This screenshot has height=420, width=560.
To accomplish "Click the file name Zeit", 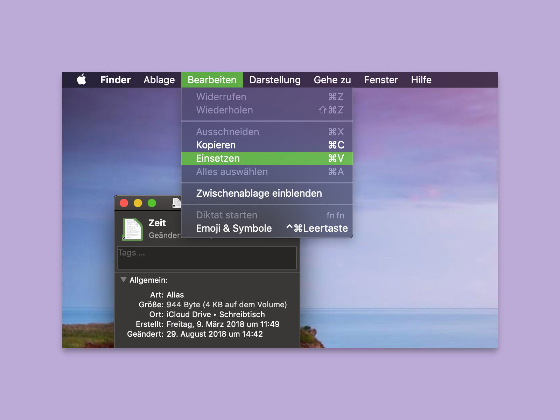I will tap(157, 223).
